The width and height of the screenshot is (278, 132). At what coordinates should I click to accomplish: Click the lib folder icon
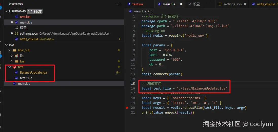pos(16,56)
